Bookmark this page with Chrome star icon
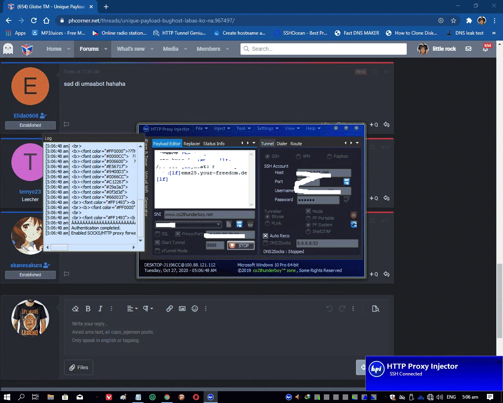The height and width of the screenshot is (403, 503). click(x=453, y=20)
